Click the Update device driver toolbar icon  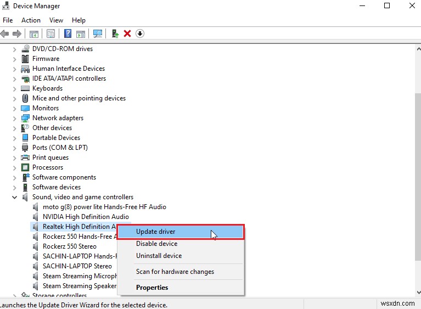115,33
